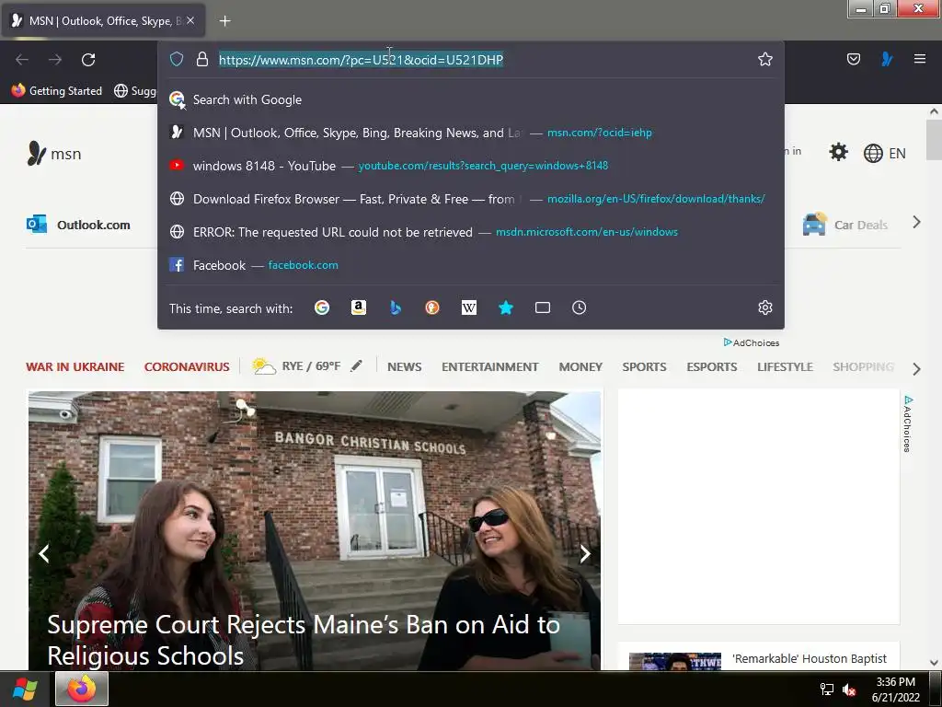This screenshot has width=942, height=707.
Task: Bookmark this page with the star icon
Action: [x=764, y=59]
